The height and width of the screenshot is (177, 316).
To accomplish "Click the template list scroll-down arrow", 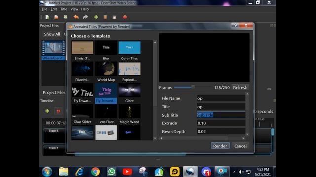I will click(155, 138).
